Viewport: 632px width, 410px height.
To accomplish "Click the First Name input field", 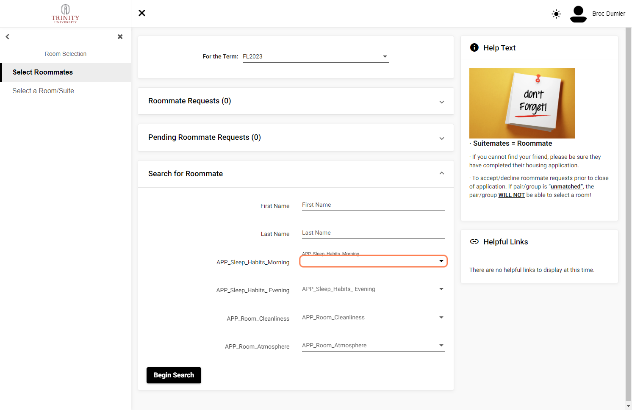I will 373,205.
